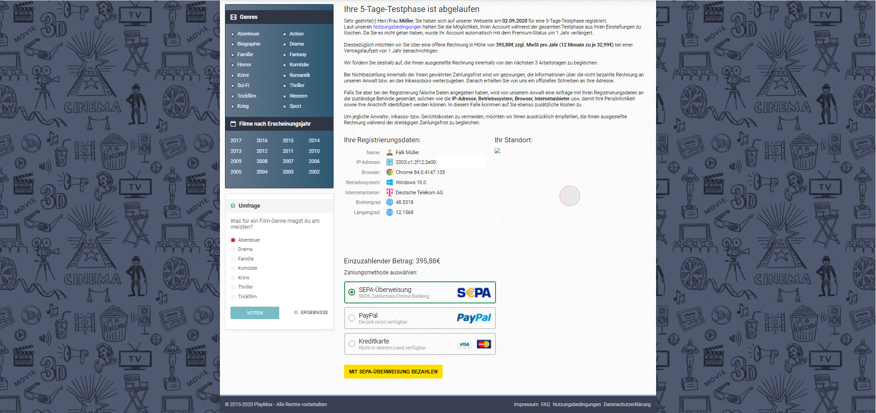Image resolution: width=876 pixels, height=413 pixels.
Task: Open films from year 2016
Action: coord(262,140)
